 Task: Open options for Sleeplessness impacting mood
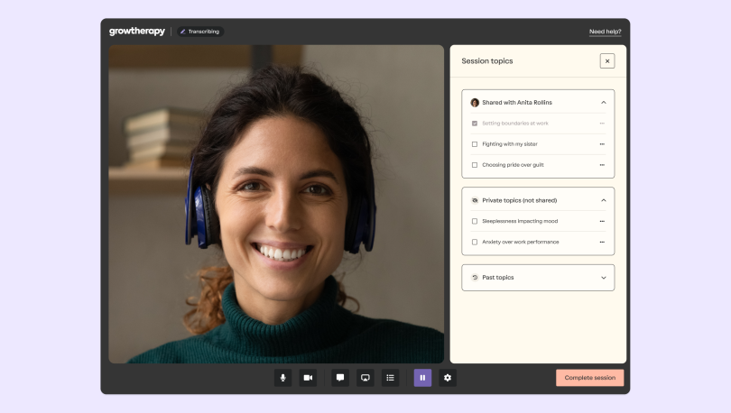click(602, 221)
